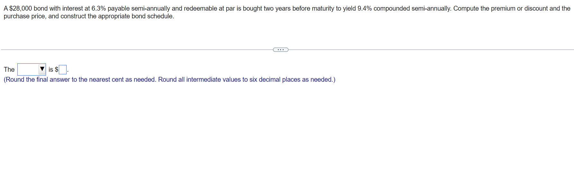Click the bond problem statement text
This screenshot has width=574, height=193.
pyautogui.click(x=161, y=9)
